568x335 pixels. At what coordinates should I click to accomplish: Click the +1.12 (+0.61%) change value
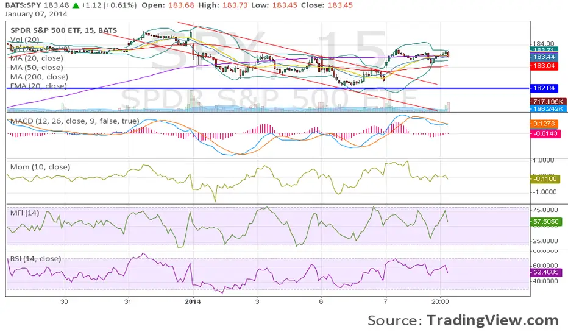coord(109,5)
